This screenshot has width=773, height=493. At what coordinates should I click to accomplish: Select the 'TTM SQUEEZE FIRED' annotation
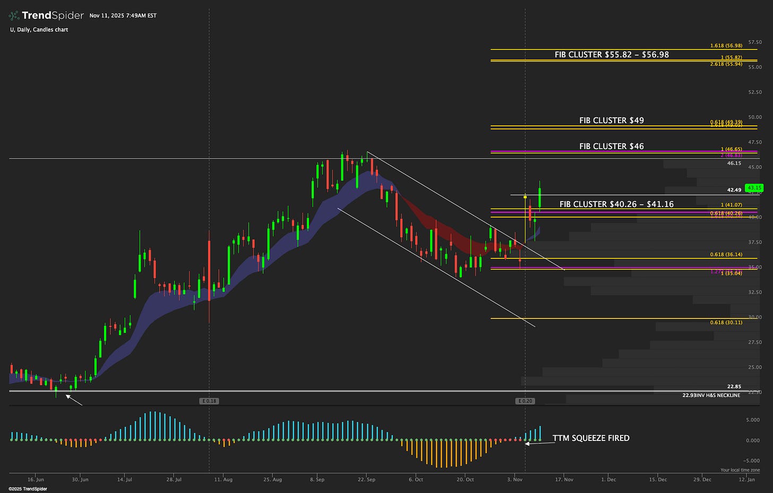tap(591, 438)
